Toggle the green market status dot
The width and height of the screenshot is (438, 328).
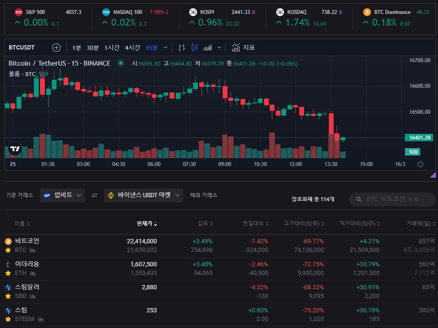121,63
